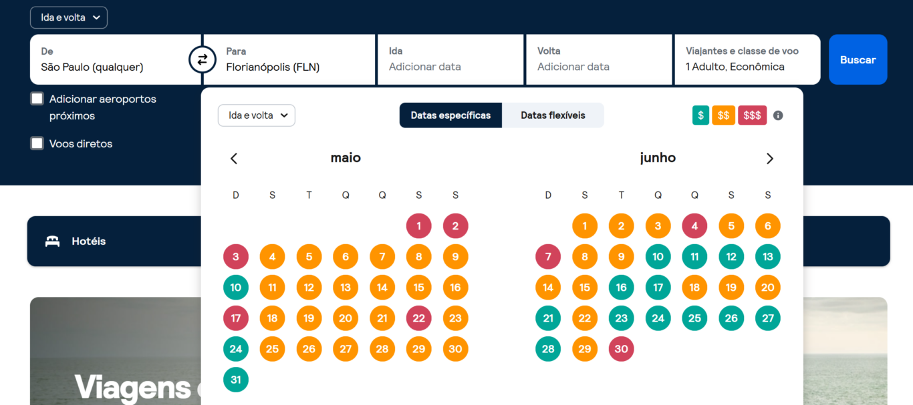The height and width of the screenshot is (405, 913).
Task: Click the orange double-dollar price badge
Action: coord(723,115)
